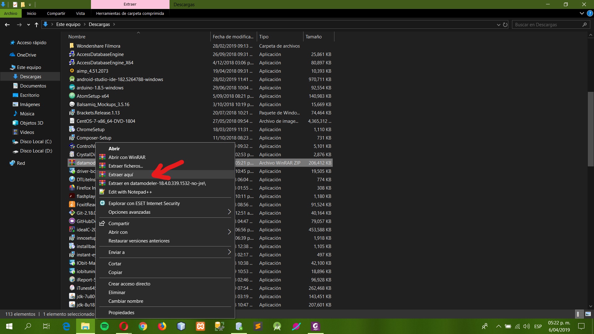Expand the ribbon chevron
The image size is (594, 334).
(x=582, y=13)
